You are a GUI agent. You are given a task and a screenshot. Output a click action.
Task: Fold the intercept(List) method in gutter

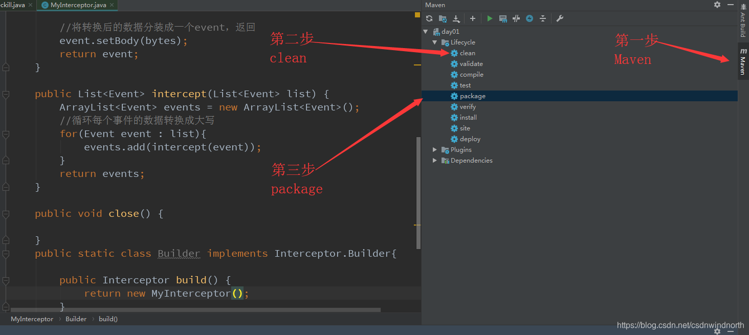tap(6, 94)
